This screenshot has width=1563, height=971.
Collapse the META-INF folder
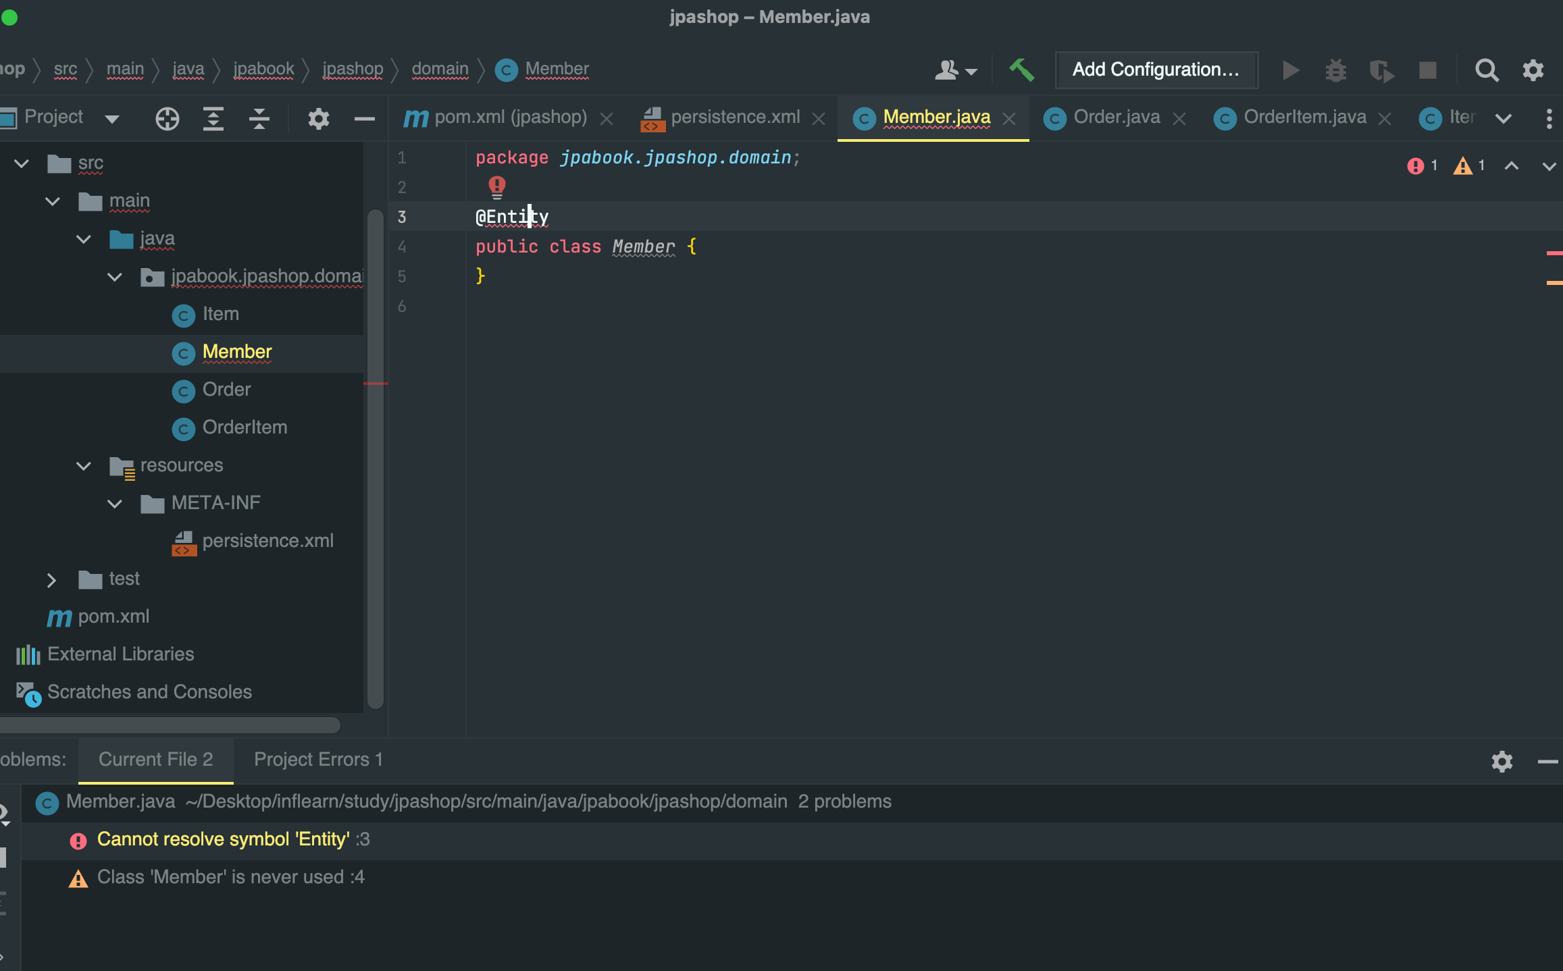click(x=115, y=504)
